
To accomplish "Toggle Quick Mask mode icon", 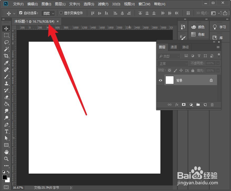I will [x=6, y=187].
